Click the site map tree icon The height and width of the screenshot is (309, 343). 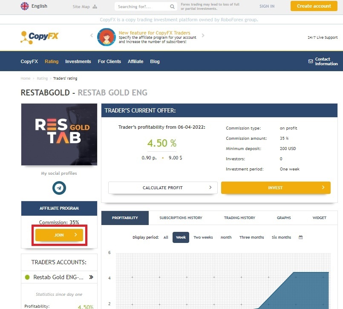tap(95, 7)
